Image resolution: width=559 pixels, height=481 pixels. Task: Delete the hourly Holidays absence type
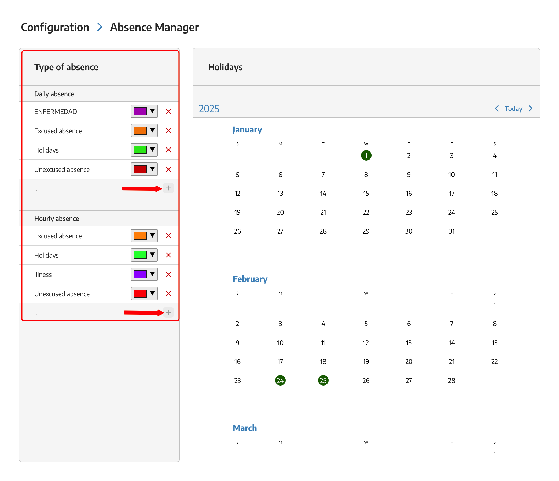168,255
